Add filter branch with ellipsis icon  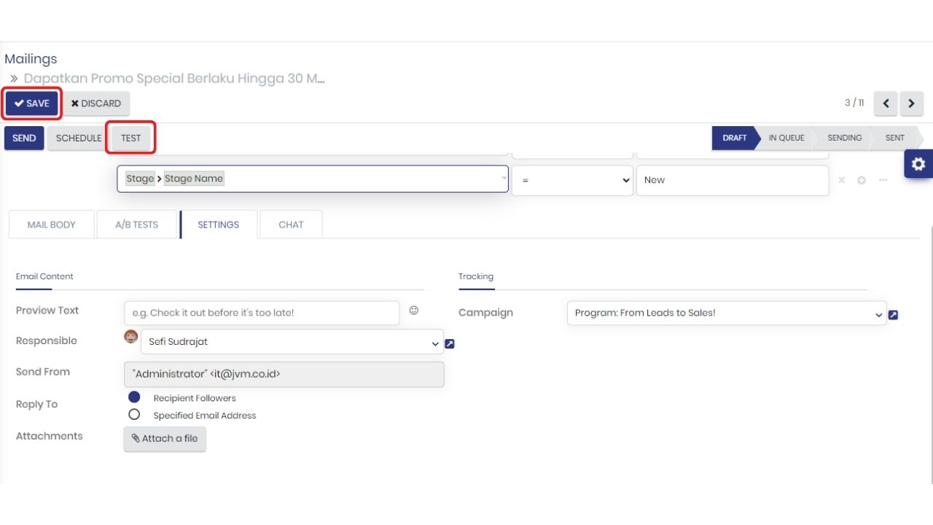pyautogui.click(x=883, y=180)
